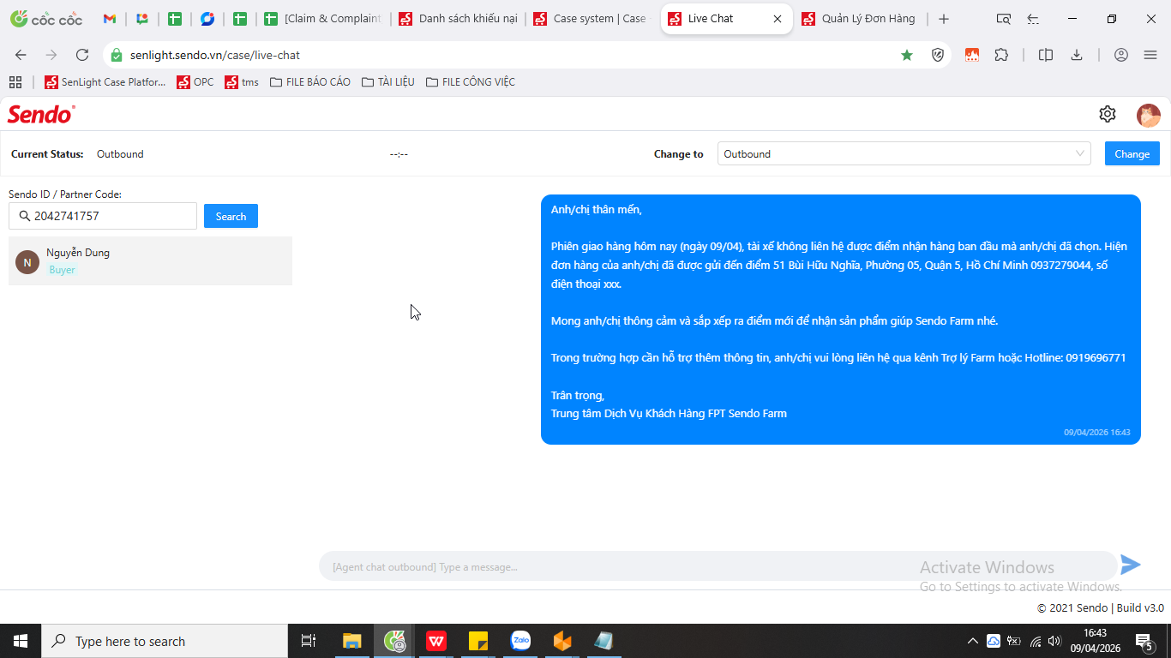
Task: Click the browser address bar URL
Action: pos(215,55)
